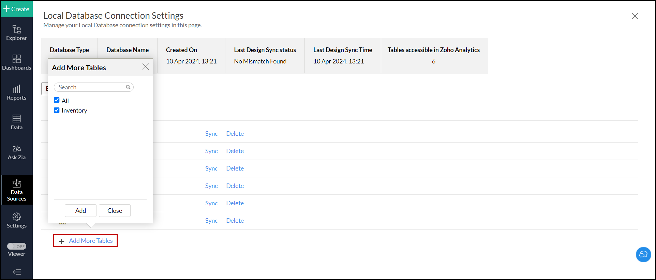Click the Search field in Add More Tables

(x=93, y=87)
